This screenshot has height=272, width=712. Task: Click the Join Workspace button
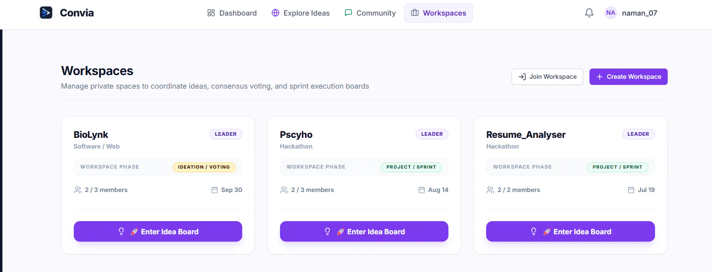(547, 77)
